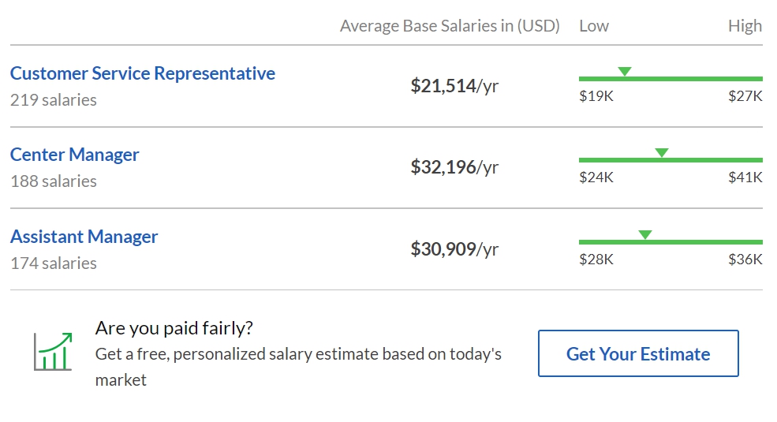Open Assistant Manager salary details

pos(84,237)
